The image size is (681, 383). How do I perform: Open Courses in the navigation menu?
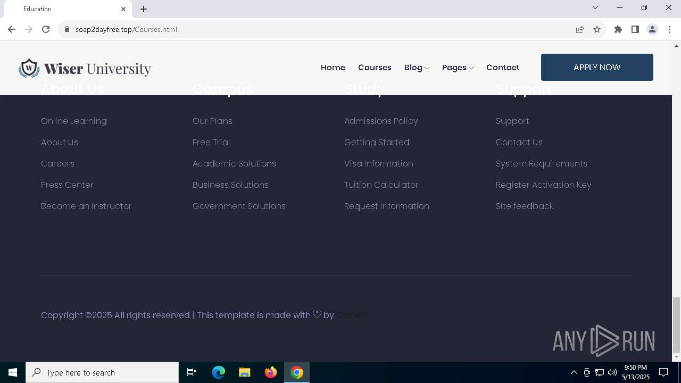tap(375, 68)
